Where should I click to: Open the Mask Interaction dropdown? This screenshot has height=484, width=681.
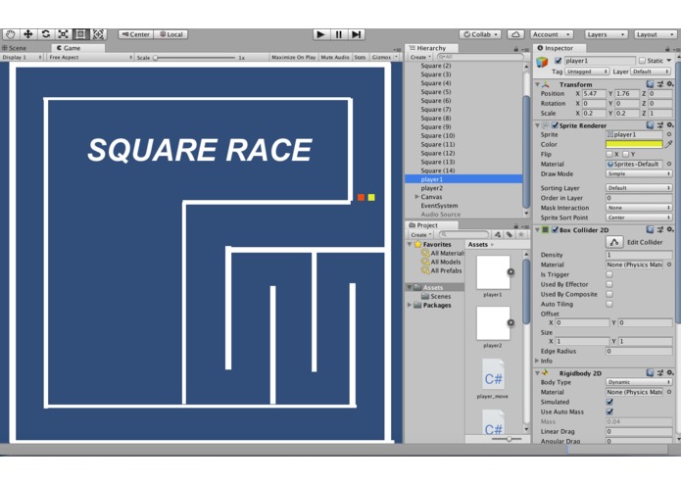639,208
